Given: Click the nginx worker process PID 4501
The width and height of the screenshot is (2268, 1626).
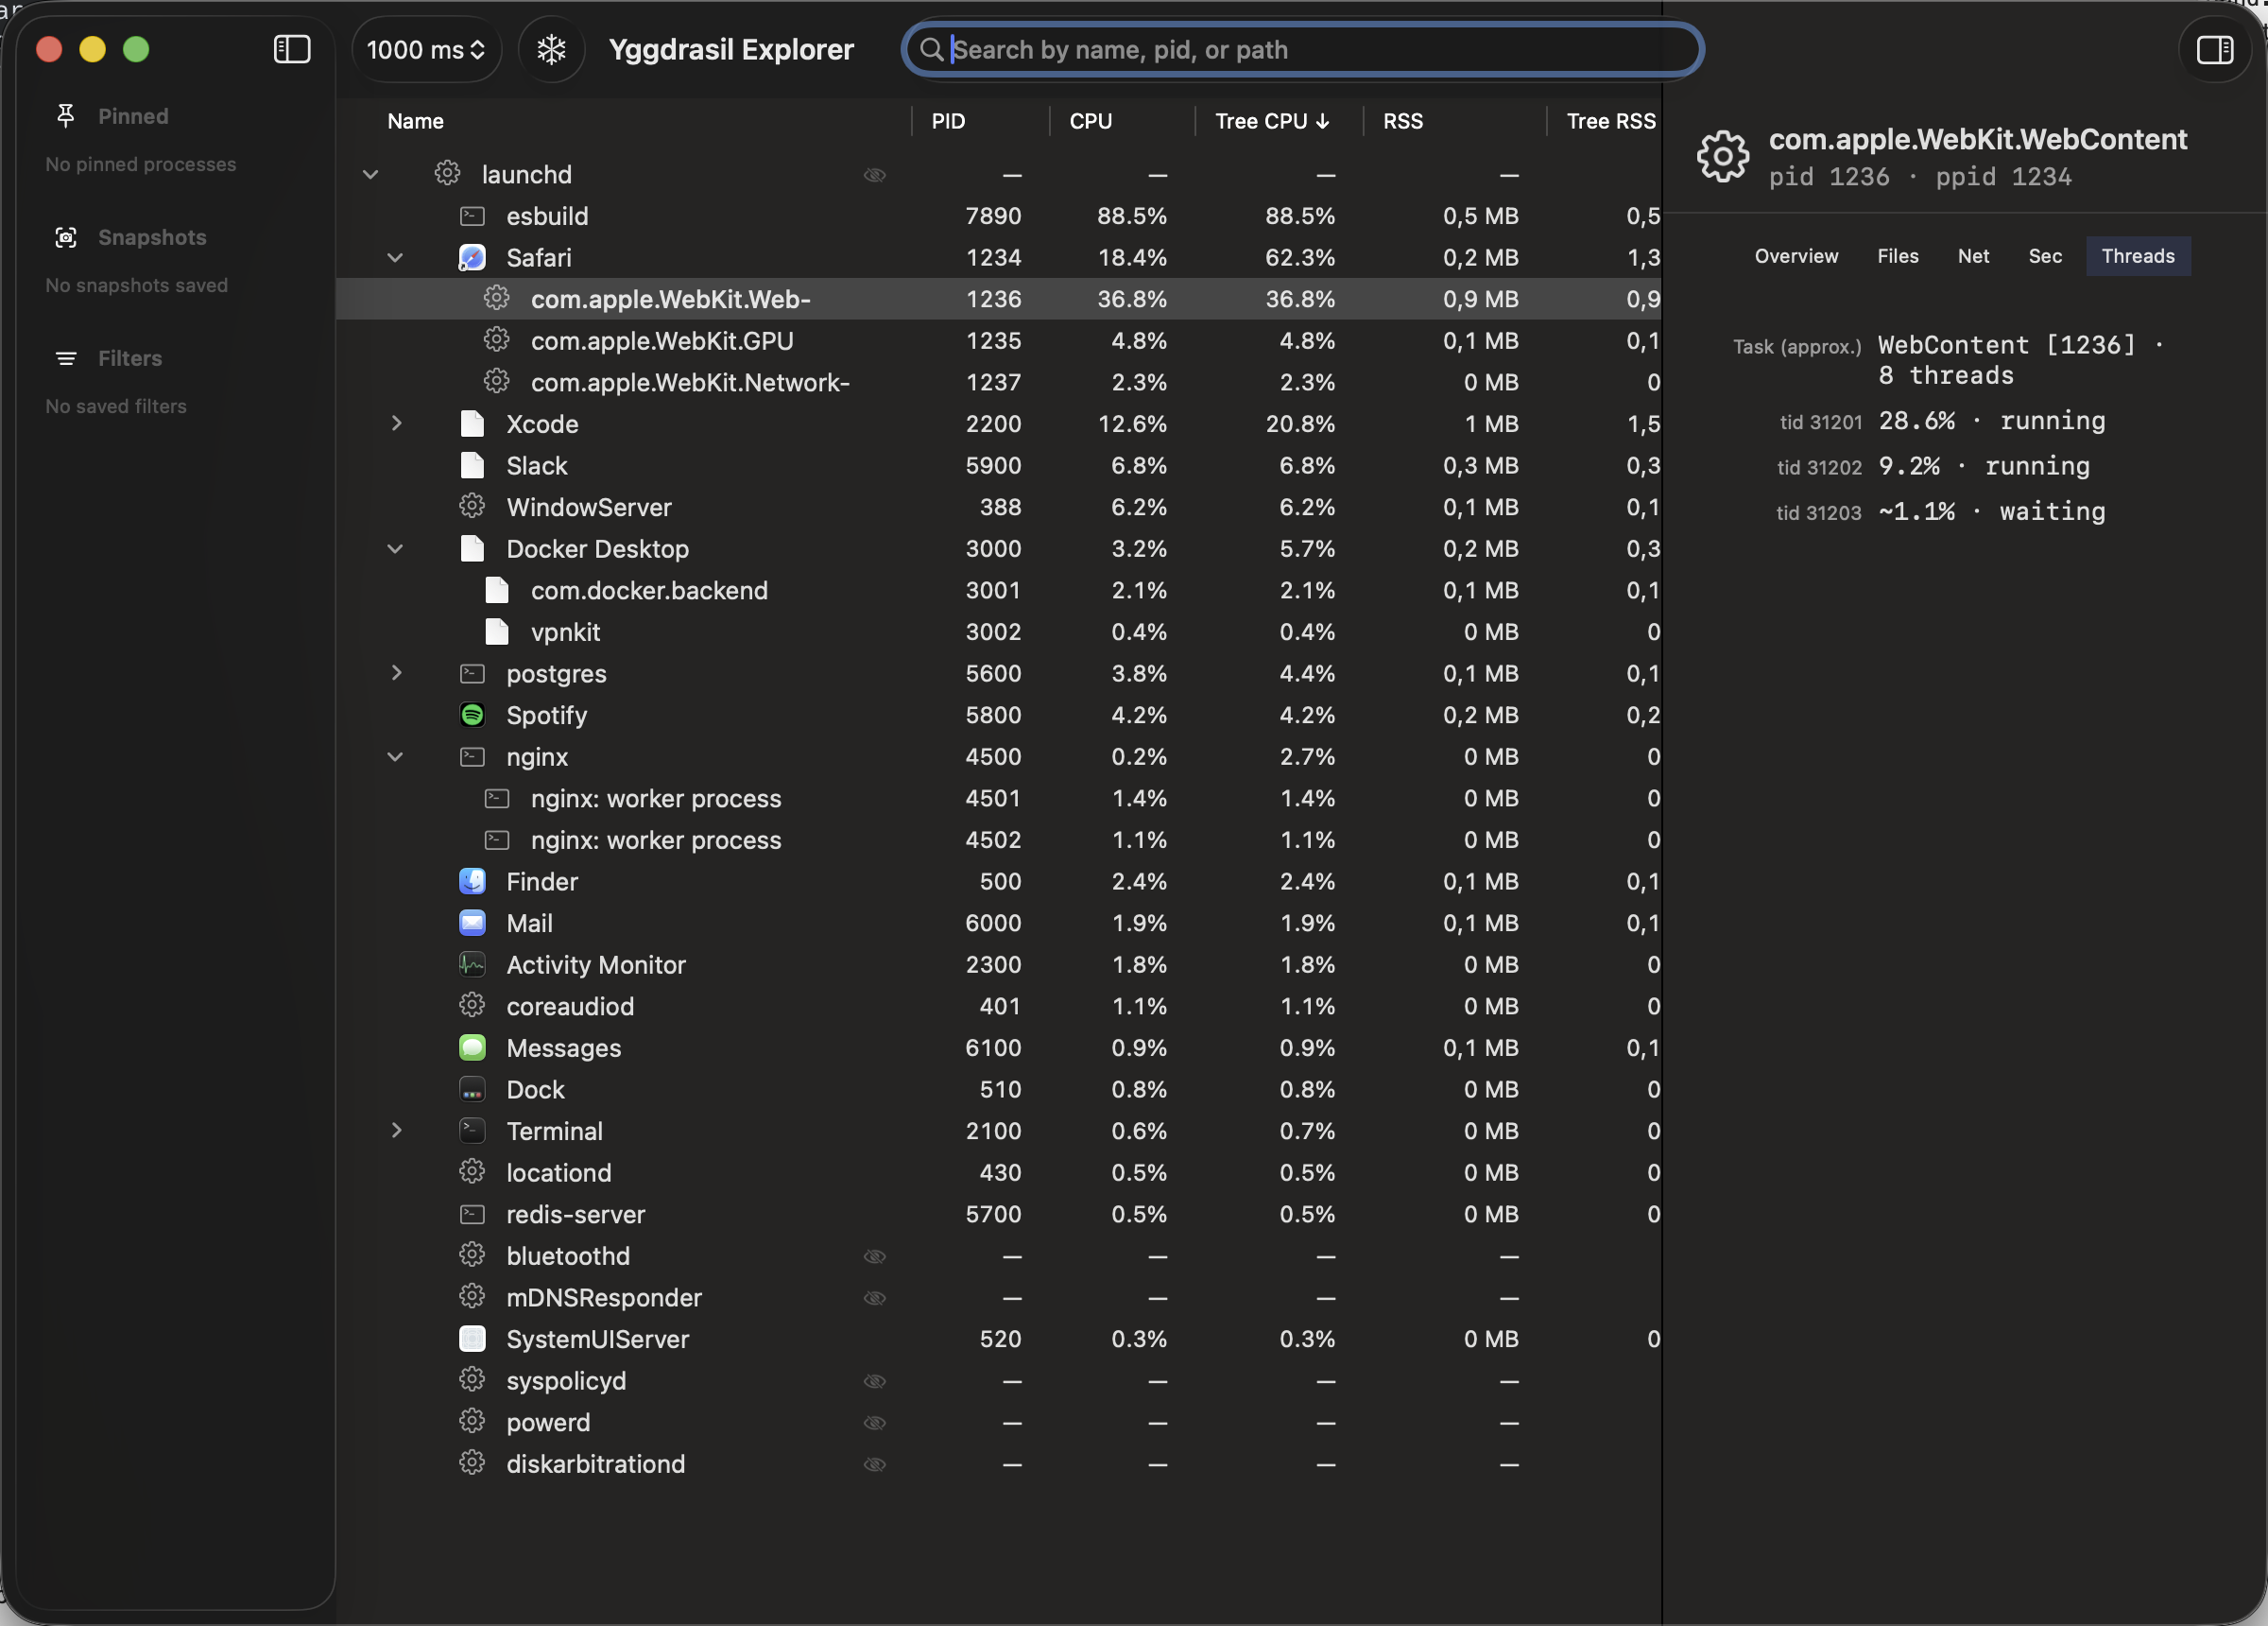Looking at the screenshot, I should pos(998,799).
